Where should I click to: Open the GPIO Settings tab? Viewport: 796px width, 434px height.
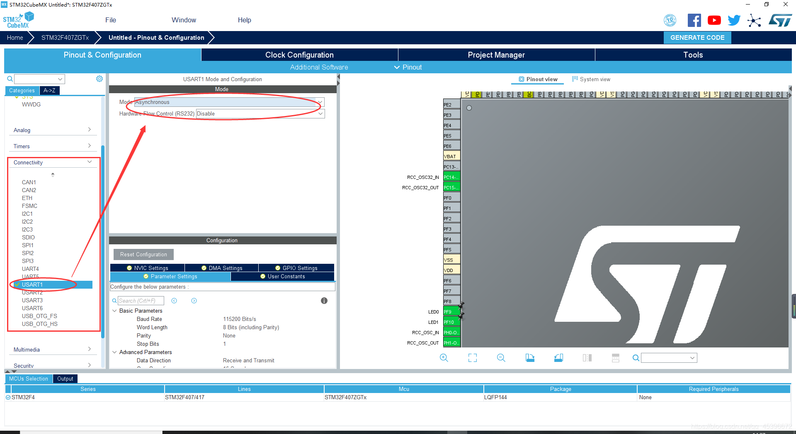coord(296,268)
